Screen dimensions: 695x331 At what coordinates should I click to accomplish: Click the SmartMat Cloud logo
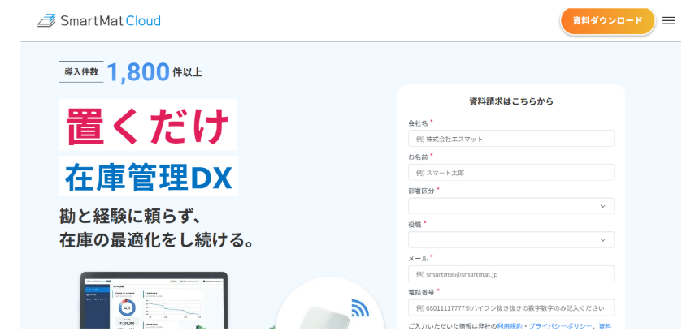(99, 20)
